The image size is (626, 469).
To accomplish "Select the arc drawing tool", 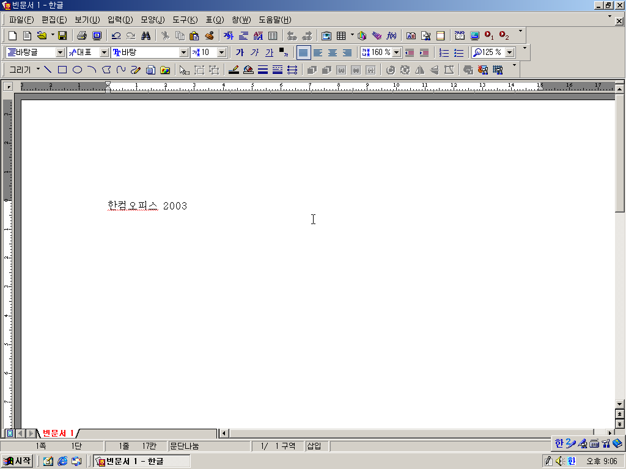I will point(92,70).
